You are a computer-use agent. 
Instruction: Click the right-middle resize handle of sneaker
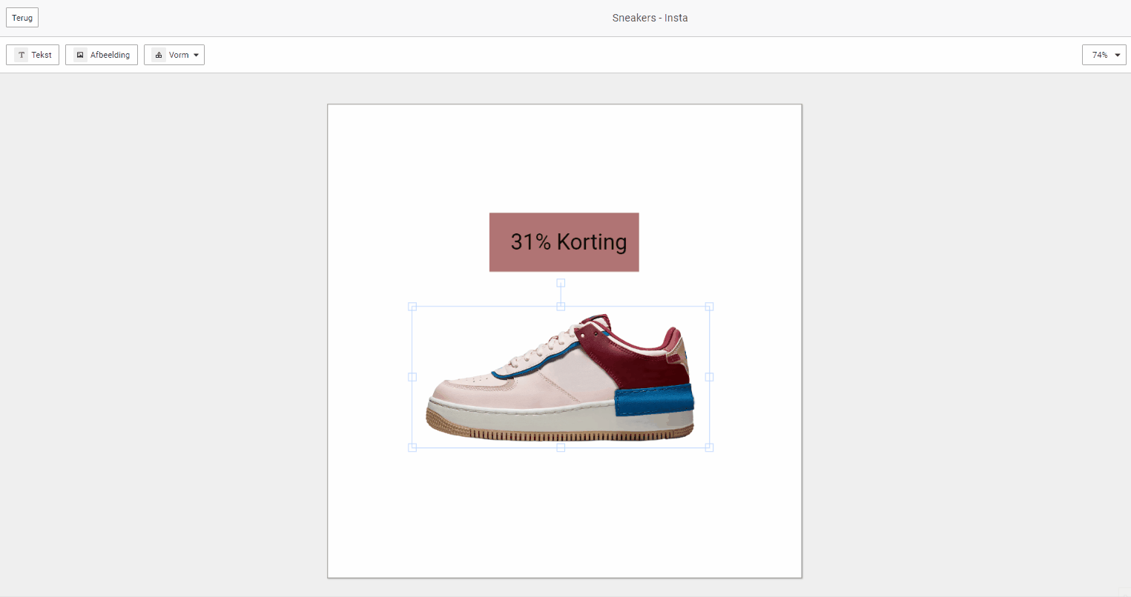pyautogui.click(x=709, y=377)
